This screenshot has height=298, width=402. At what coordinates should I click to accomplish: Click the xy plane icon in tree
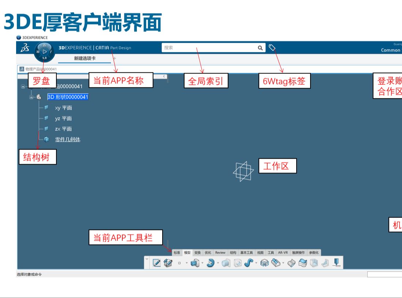[x=46, y=107]
